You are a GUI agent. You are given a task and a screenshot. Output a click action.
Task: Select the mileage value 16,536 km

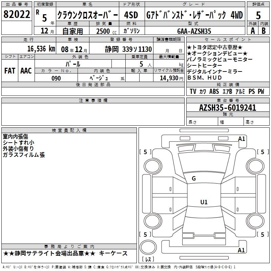pos(41,49)
